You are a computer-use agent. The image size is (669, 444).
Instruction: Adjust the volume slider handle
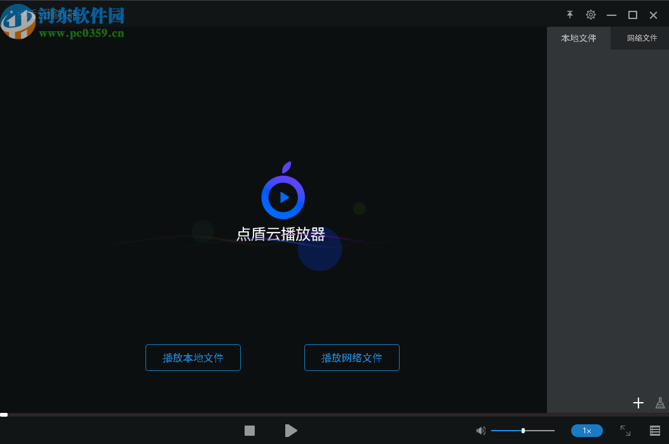523,431
